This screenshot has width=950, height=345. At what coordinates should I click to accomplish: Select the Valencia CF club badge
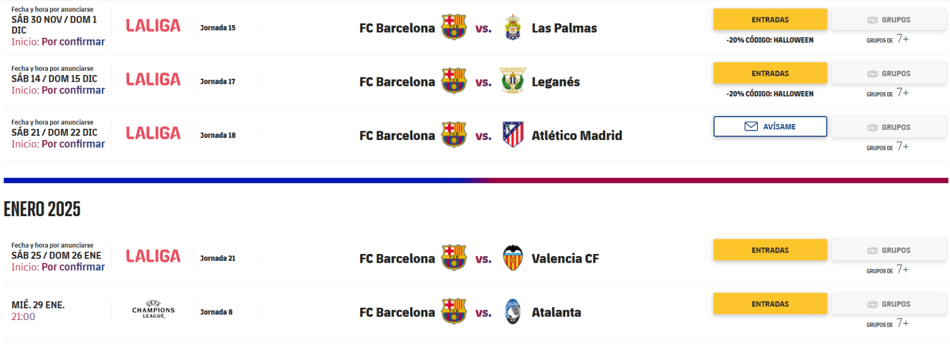[x=513, y=258]
